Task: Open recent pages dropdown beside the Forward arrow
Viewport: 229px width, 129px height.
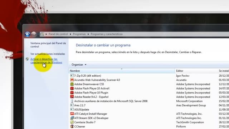Action: (x=38, y=34)
